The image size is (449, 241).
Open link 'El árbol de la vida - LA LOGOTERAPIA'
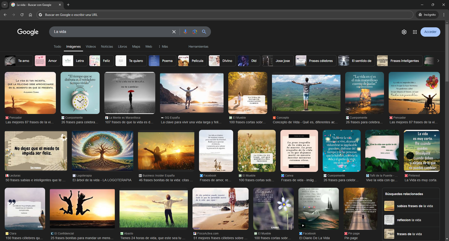(102, 180)
